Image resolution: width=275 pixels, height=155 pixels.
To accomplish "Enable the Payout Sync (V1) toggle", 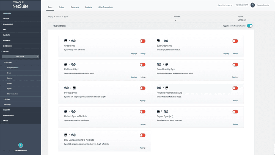I will tap(235, 112).
